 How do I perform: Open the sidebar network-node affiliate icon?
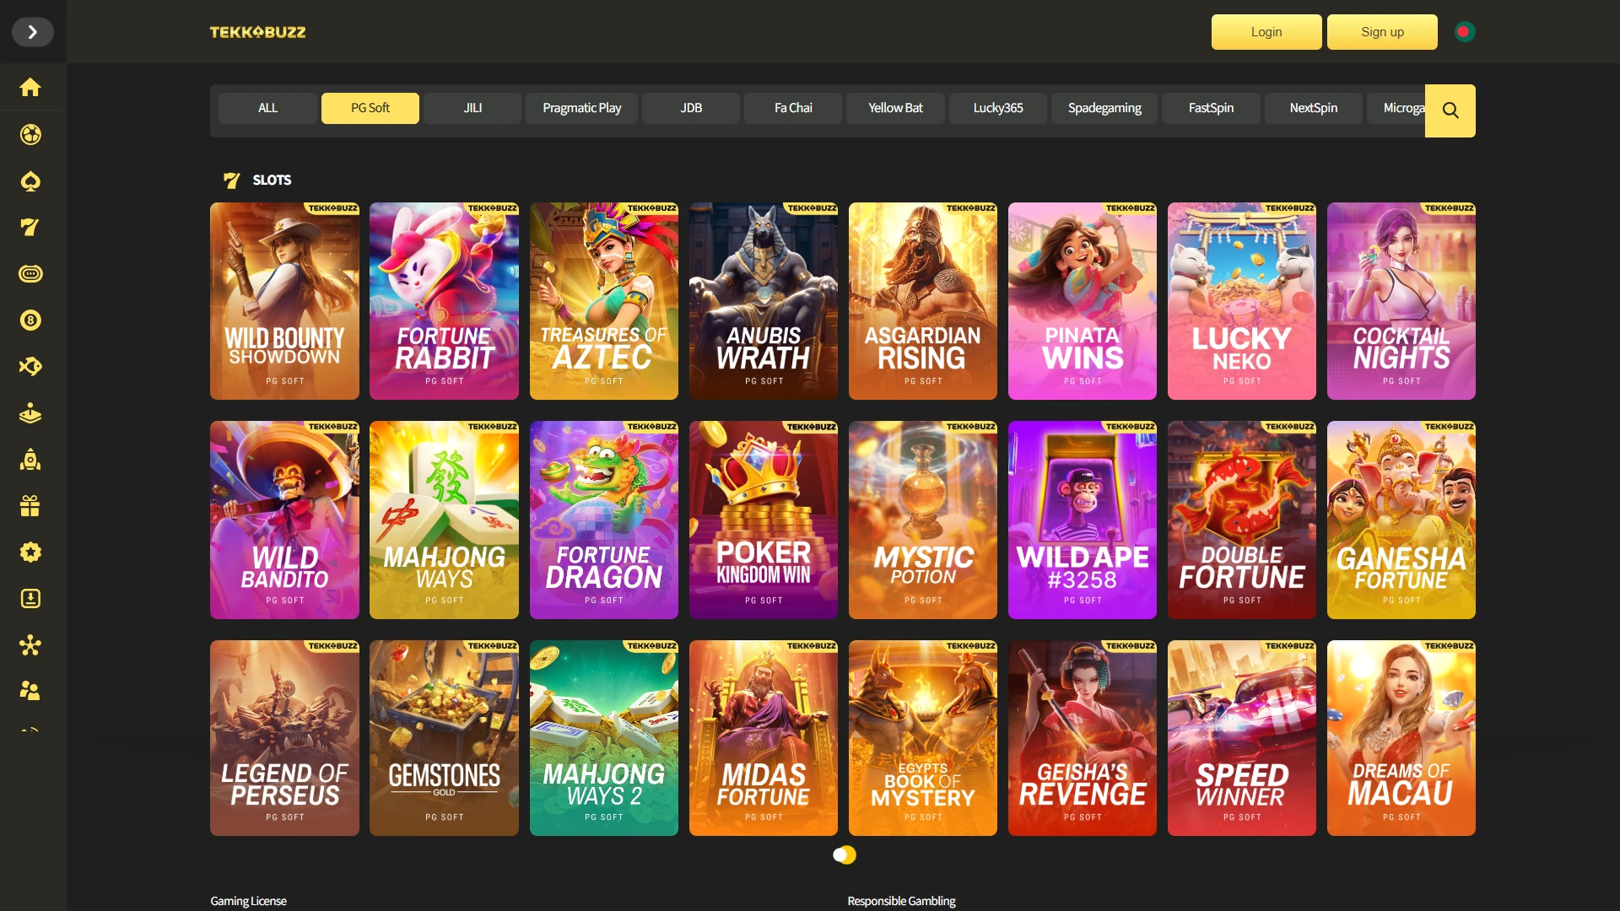(30, 645)
